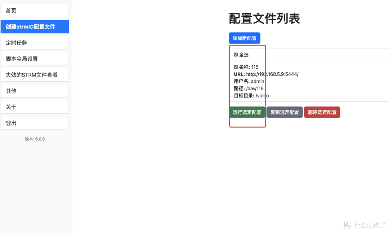Click the 目标目录: /video text
389x233 pixels.
pyautogui.click(x=251, y=96)
